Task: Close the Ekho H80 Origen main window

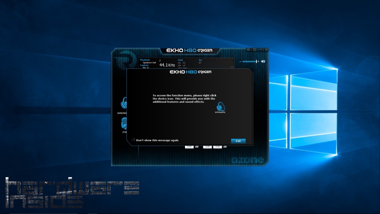Action: (266, 50)
